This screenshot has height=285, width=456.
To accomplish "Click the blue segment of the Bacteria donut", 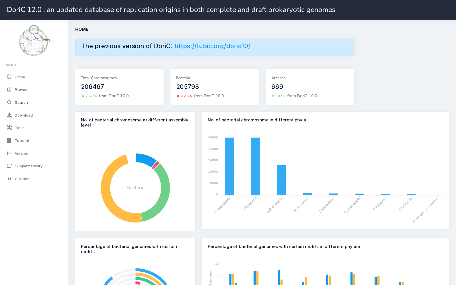I will (x=145, y=159).
